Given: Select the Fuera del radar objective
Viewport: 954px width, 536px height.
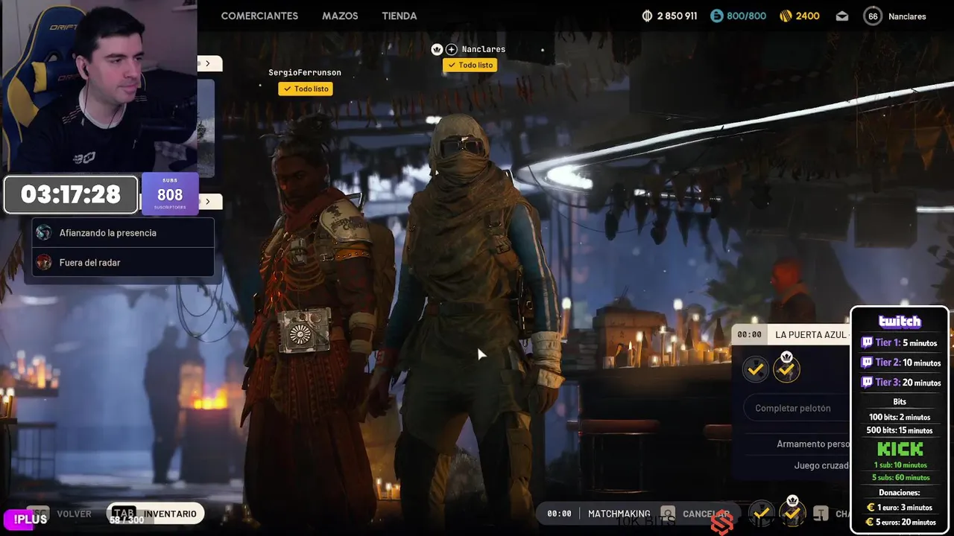Looking at the screenshot, I should click(123, 262).
